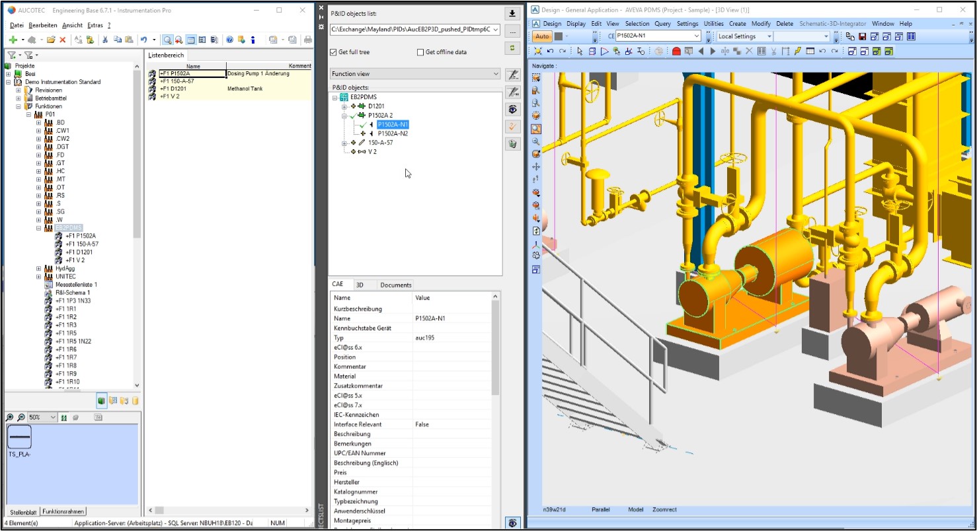Viewport: 977px width, 531px height.
Task: Expand the D1201 tree node
Action: [x=344, y=106]
